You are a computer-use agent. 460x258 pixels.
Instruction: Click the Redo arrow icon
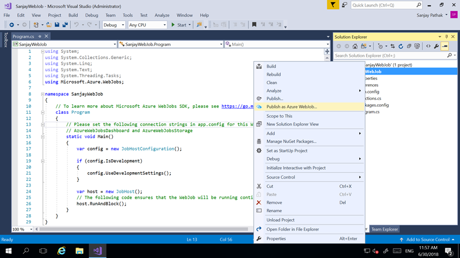89,25
